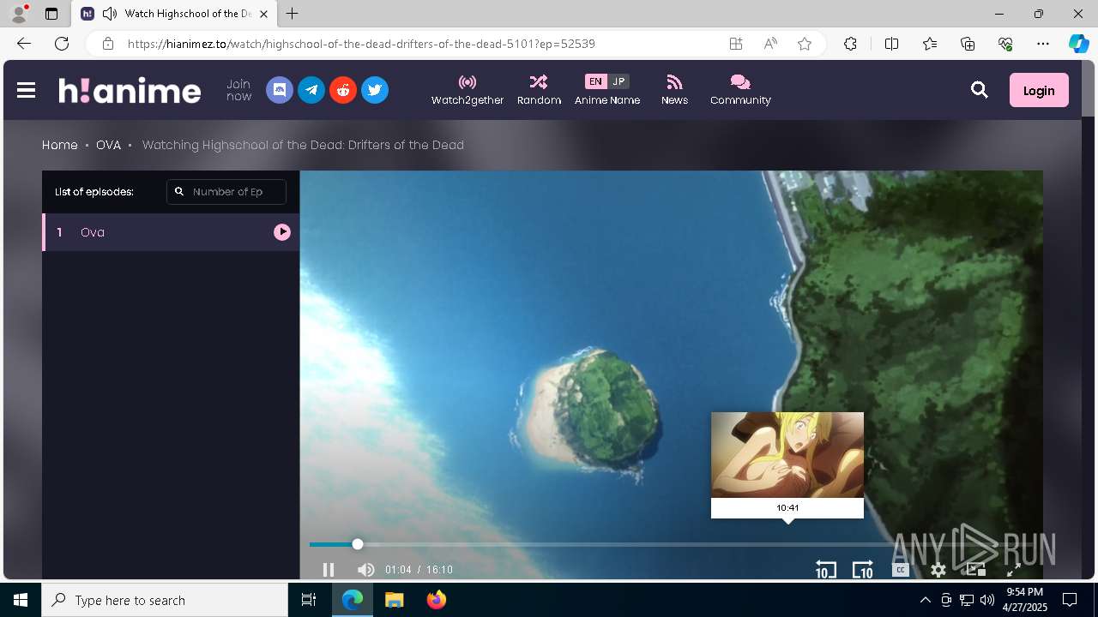Activate Read aloud in address bar

point(770,44)
